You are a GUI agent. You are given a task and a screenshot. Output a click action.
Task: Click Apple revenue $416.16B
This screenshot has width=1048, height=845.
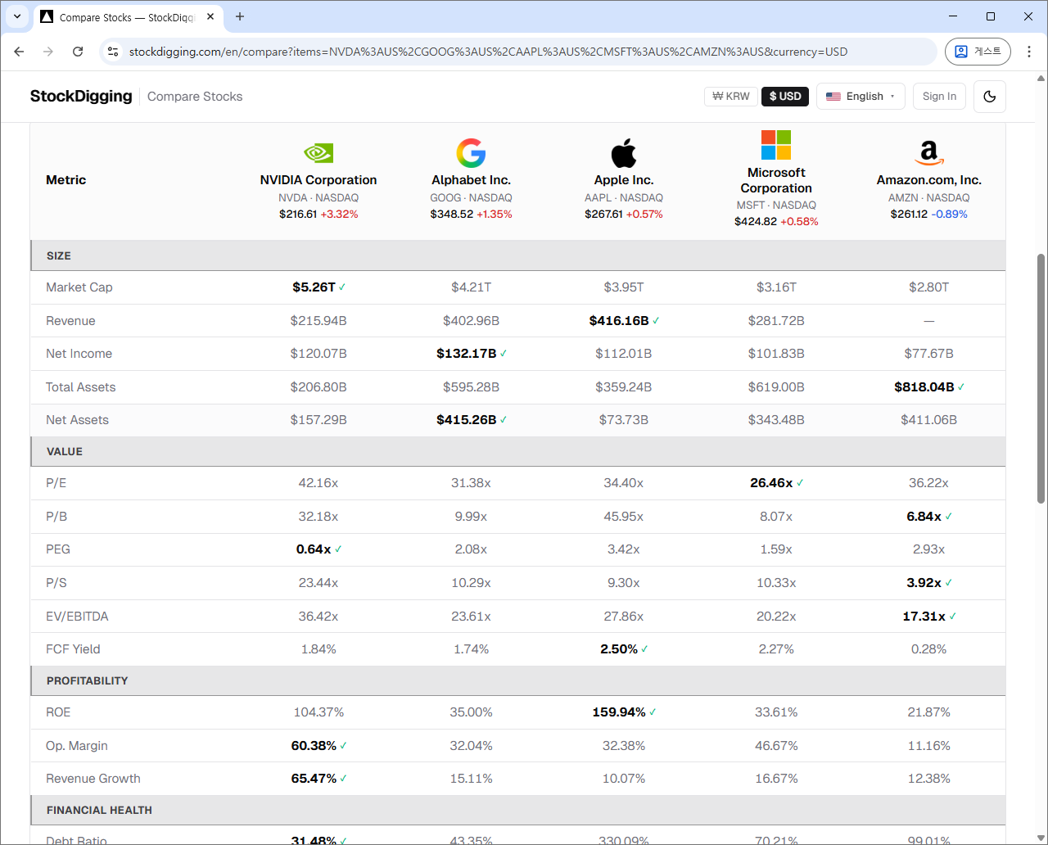pyautogui.click(x=619, y=321)
